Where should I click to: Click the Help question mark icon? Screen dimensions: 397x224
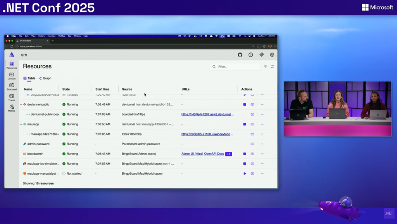pos(251,55)
